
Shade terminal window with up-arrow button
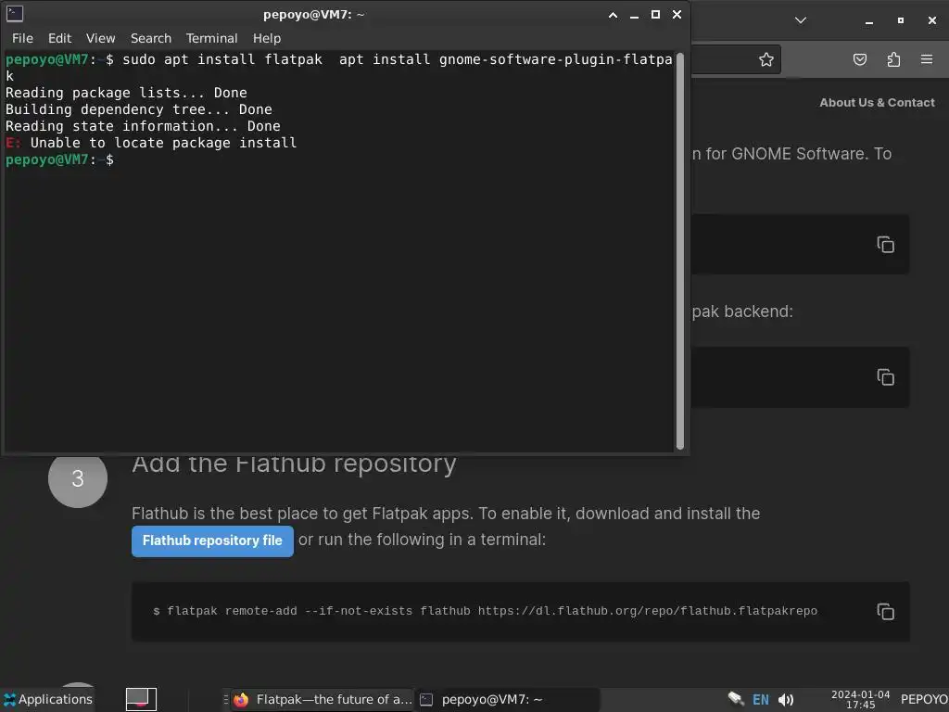613,15
